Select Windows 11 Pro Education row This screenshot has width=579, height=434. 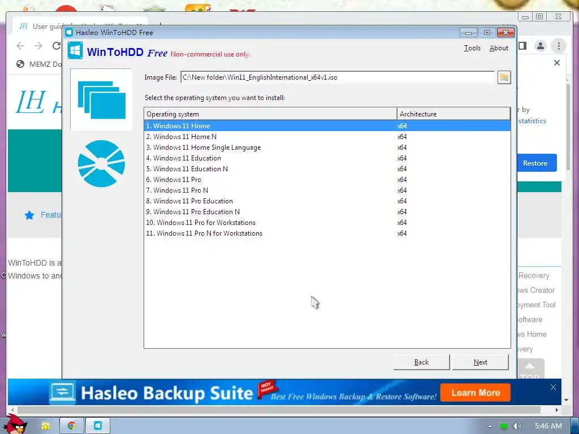pos(327,201)
